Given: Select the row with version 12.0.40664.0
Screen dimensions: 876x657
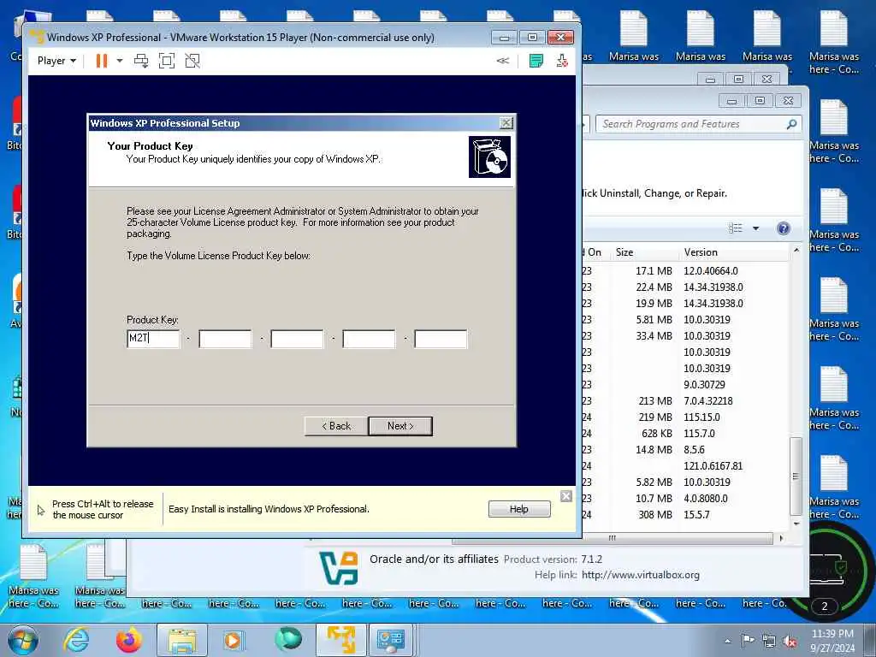Looking at the screenshot, I should tap(685, 271).
